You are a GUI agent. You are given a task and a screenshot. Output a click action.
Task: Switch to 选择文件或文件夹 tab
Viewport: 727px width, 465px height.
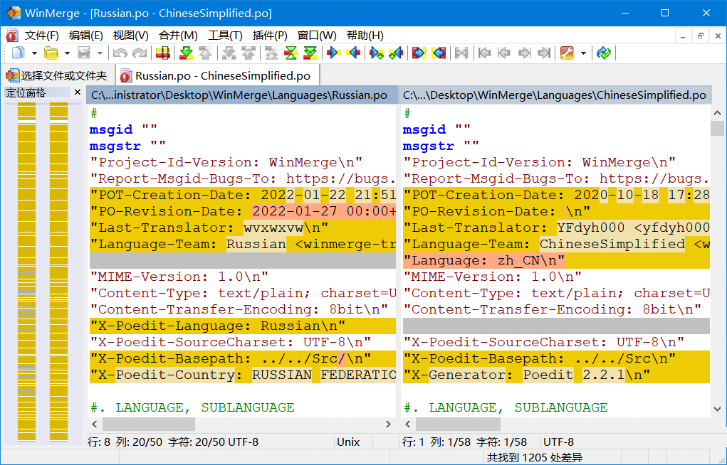pos(56,75)
